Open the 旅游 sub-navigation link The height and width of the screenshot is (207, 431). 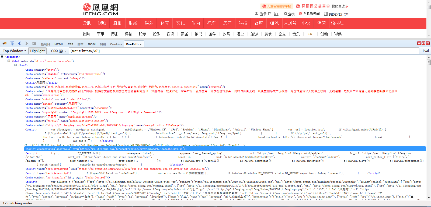254,34
